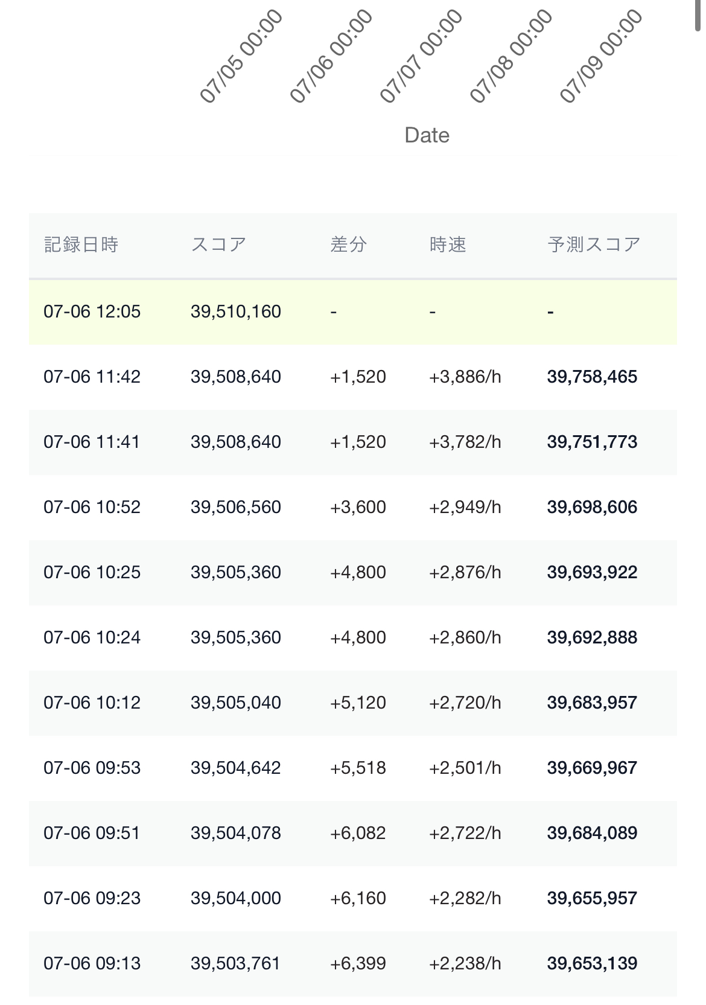Click the 07/05 00:00 axis label
The width and height of the screenshot is (706, 1005).
[x=241, y=56]
